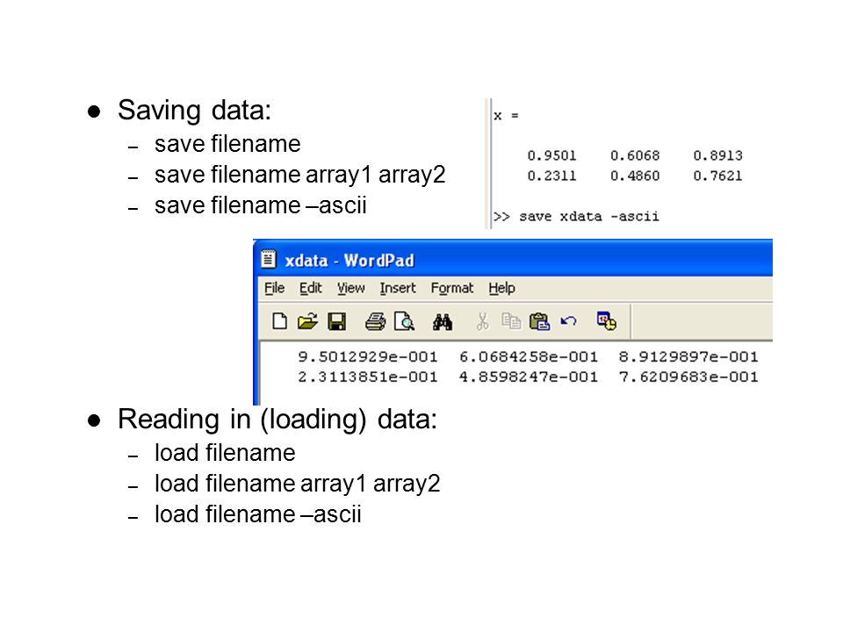Click the Cut scissors icon
This screenshot has width=843, height=632.
pyautogui.click(x=482, y=321)
